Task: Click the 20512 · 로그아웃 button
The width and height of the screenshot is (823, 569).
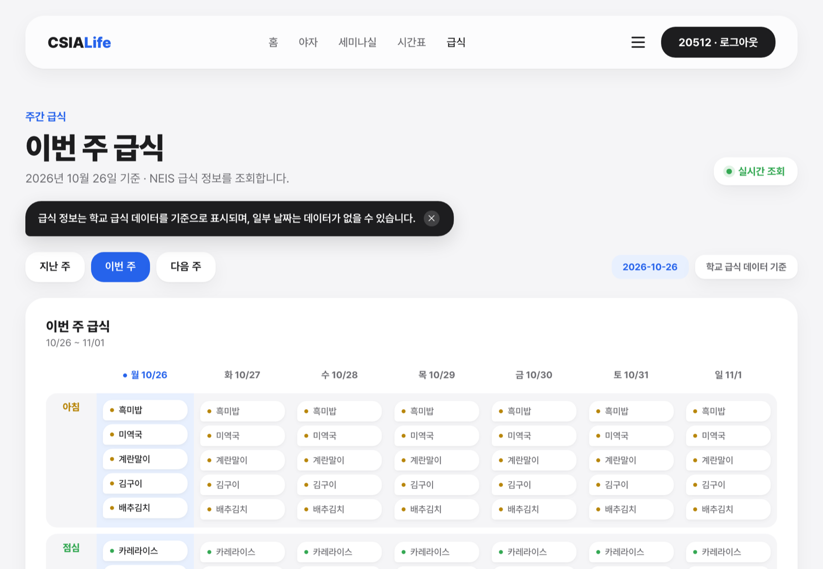Action: pyautogui.click(x=718, y=42)
